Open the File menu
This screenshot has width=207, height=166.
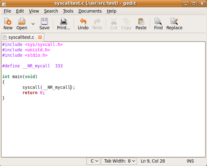7,11
